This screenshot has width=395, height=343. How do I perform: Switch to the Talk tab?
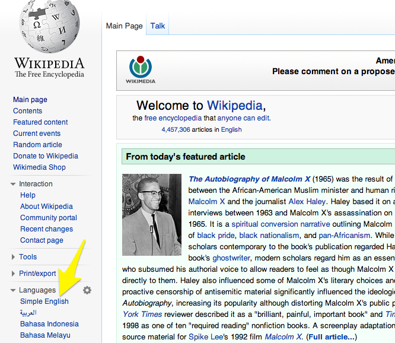[157, 26]
